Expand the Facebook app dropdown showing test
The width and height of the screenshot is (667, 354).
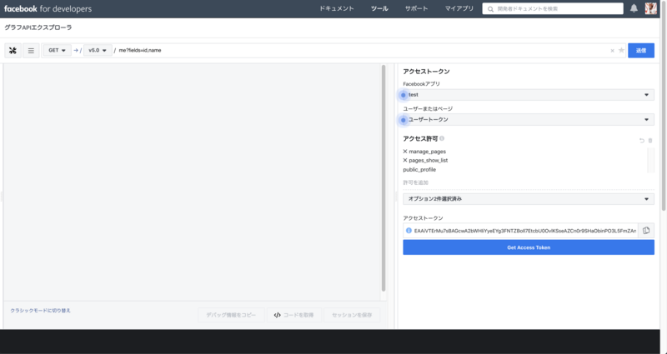(x=529, y=95)
